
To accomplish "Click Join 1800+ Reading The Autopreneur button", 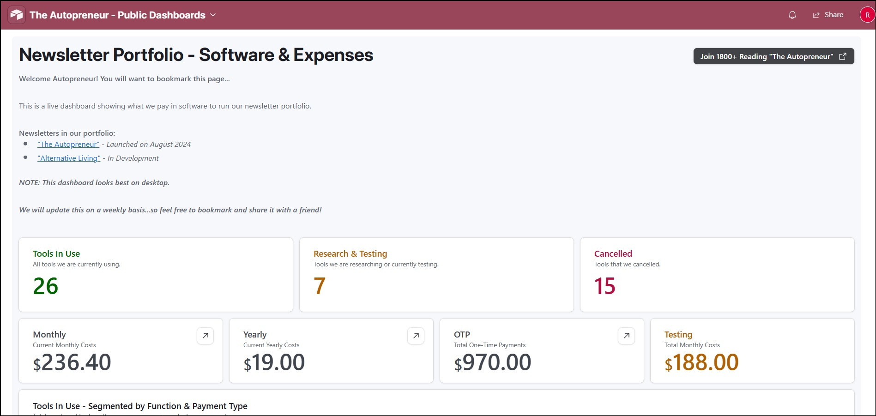I will (773, 56).
